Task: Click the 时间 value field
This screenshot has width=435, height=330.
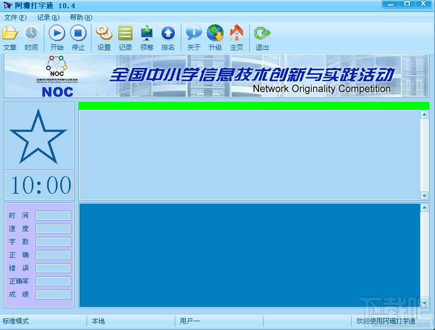Action: coord(53,216)
